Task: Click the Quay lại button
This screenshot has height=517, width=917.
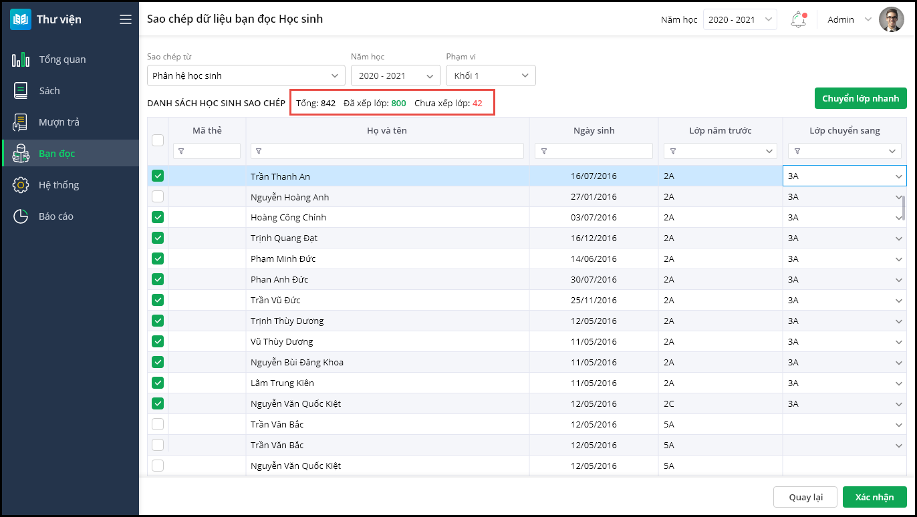Action: tap(805, 497)
